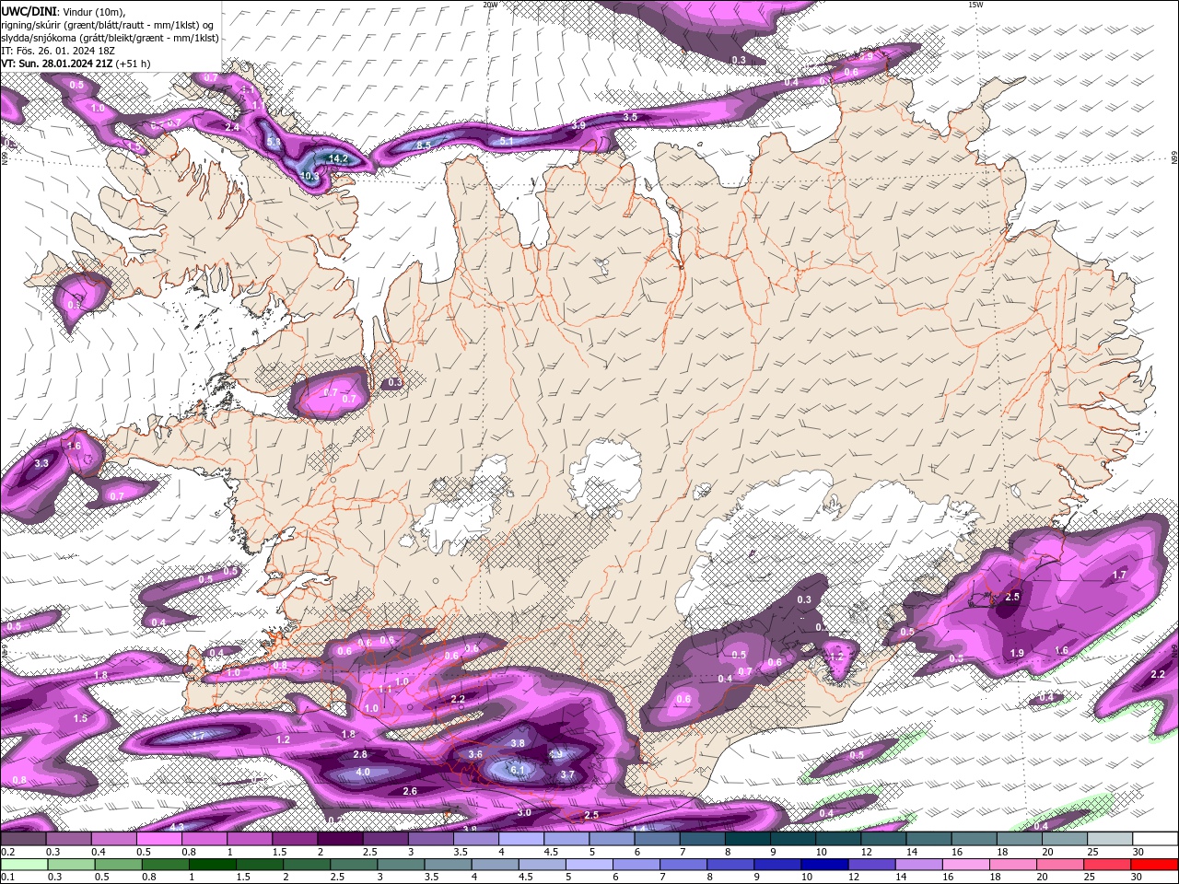The height and width of the screenshot is (884, 1179).
Task: Click the red final swatch of the rain scale
Action: [1153, 865]
